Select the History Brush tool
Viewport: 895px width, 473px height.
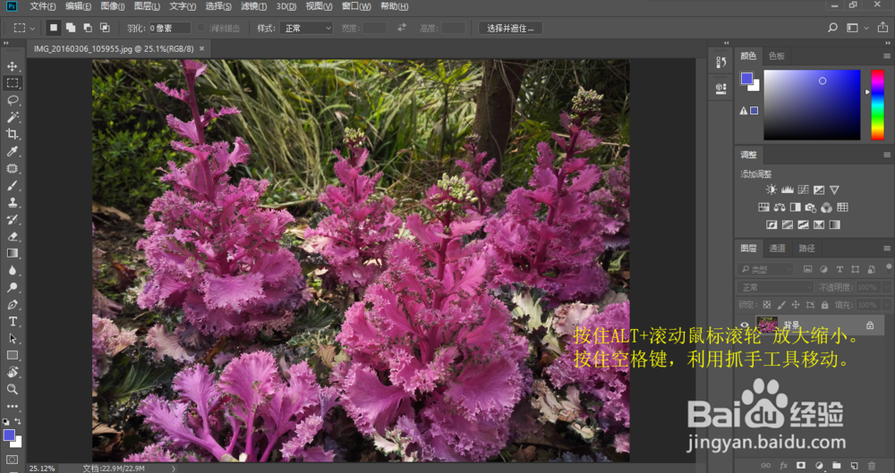click(x=12, y=220)
